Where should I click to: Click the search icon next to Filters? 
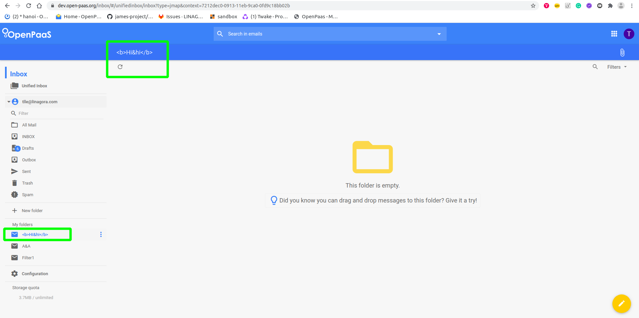pos(595,67)
